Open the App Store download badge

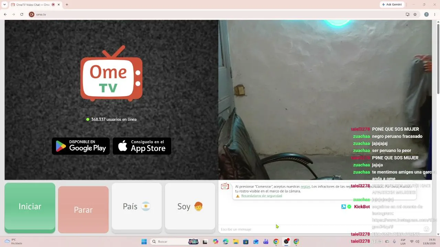click(142, 146)
